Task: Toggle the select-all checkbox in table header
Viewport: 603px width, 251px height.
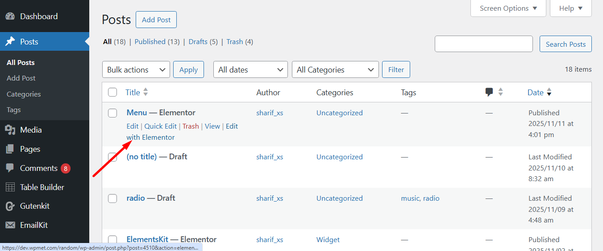Action: (x=112, y=92)
